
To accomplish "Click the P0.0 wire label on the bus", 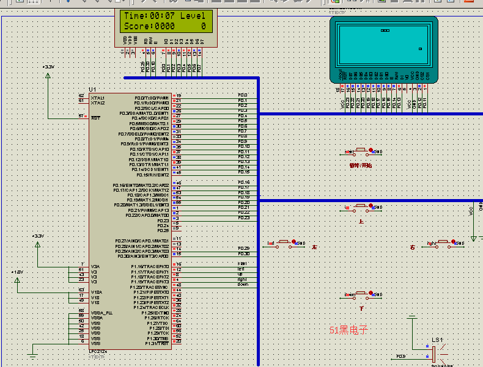I will pos(243,95).
